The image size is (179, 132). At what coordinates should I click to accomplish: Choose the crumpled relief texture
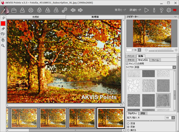click(x=148, y=86)
